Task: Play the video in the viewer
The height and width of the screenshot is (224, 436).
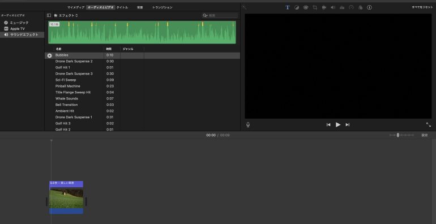Action: pyautogui.click(x=338, y=125)
